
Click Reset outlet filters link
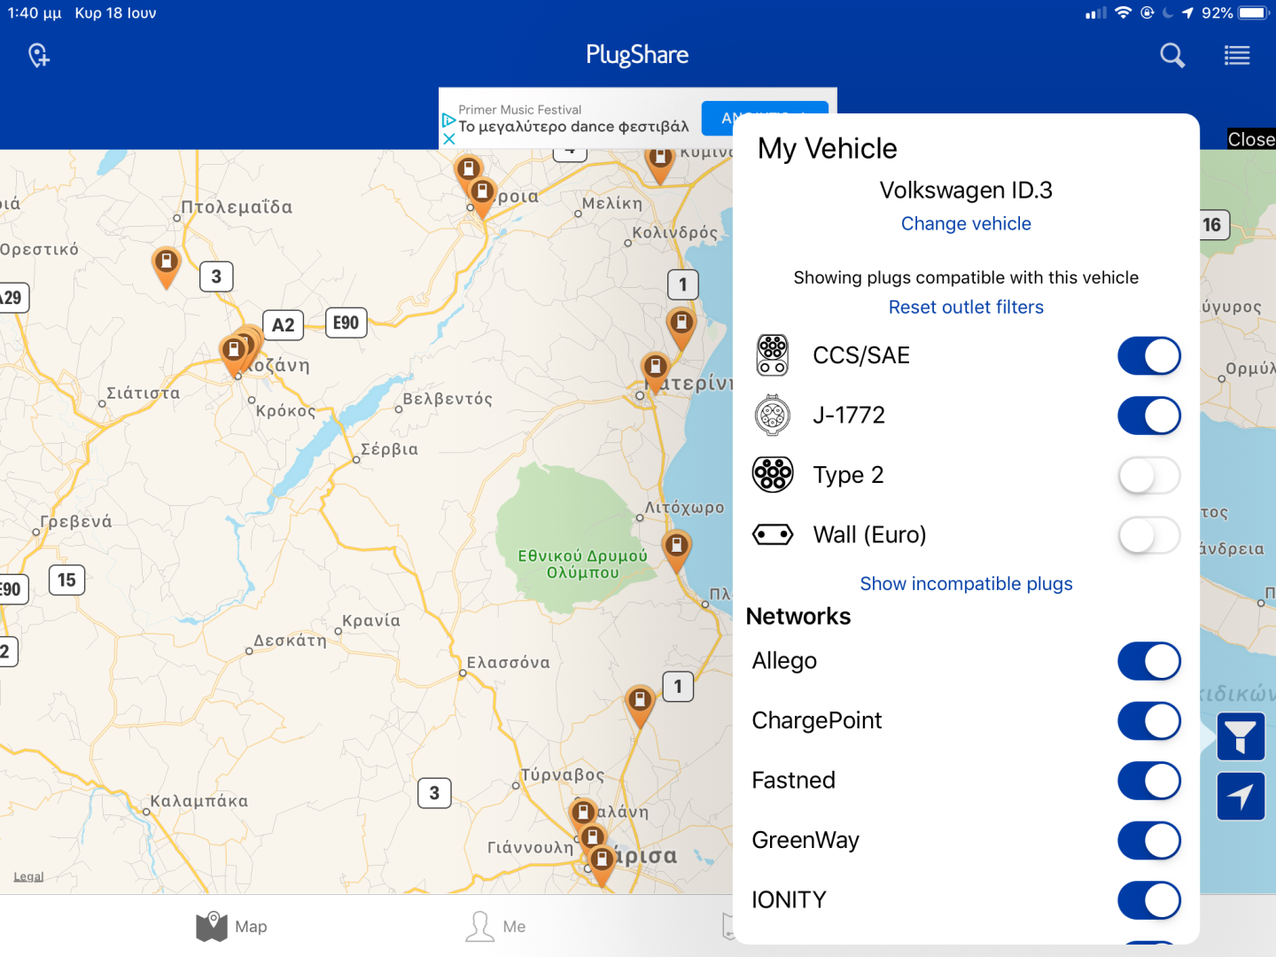pos(966,307)
